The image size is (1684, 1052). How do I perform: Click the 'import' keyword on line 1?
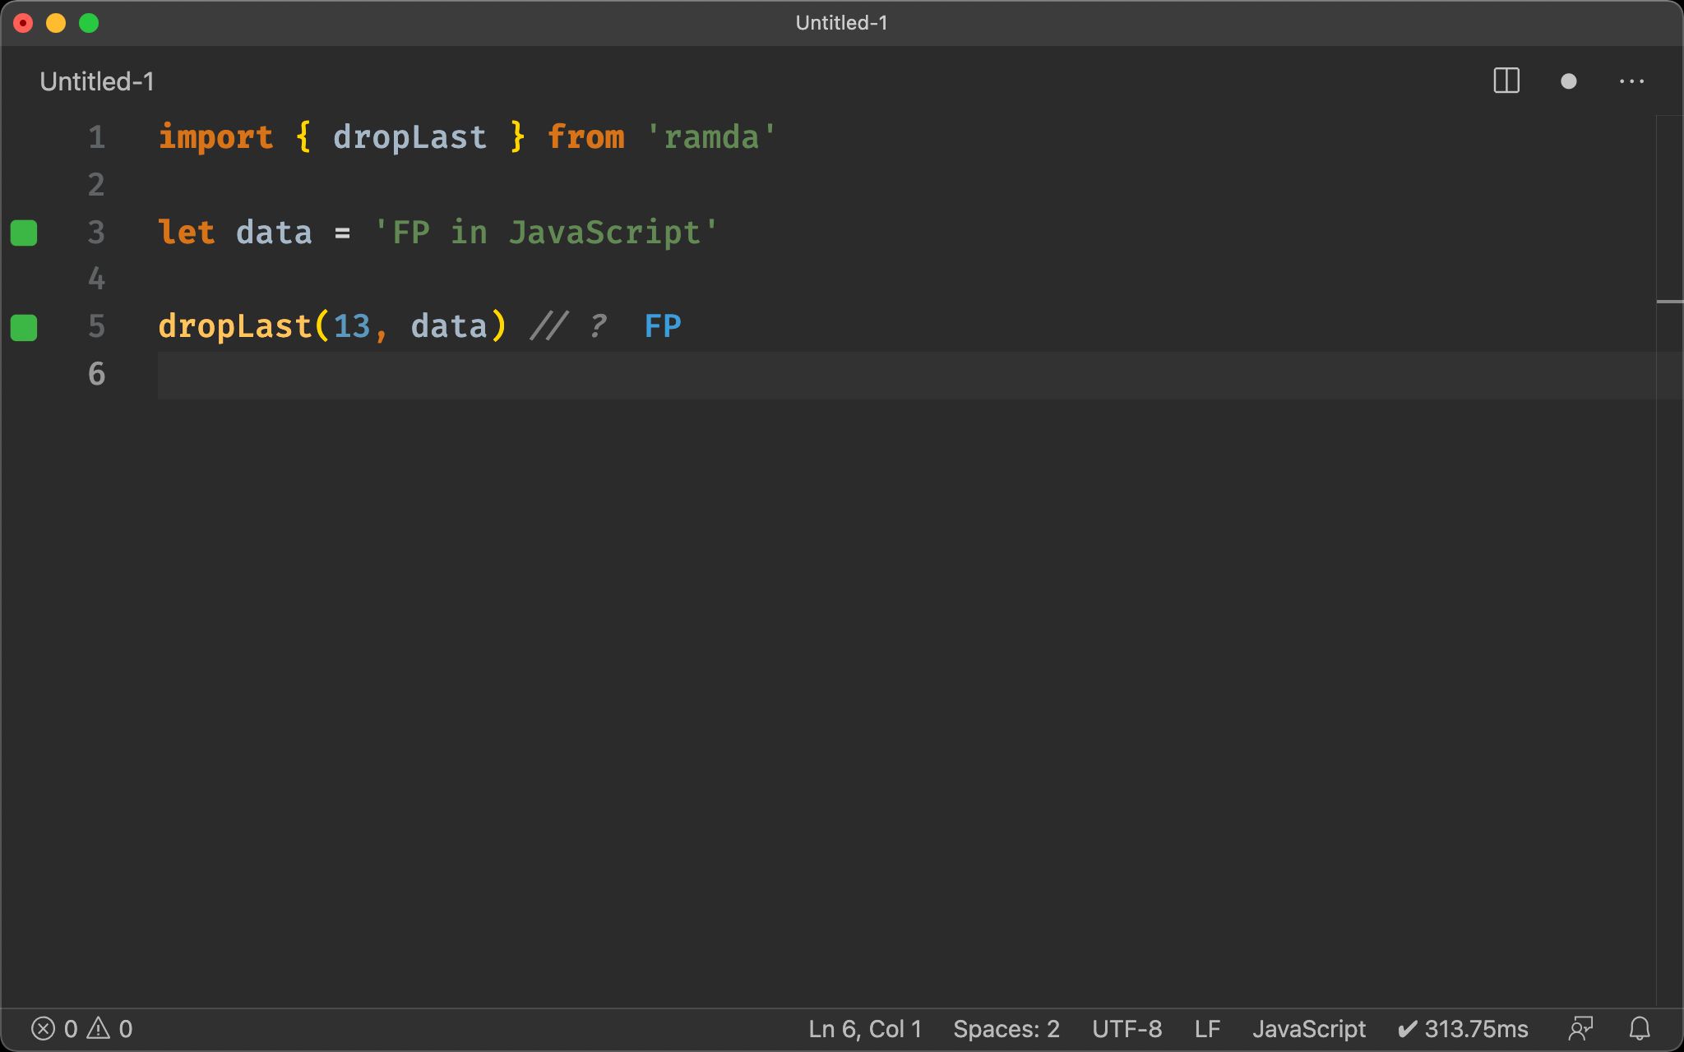(215, 137)
